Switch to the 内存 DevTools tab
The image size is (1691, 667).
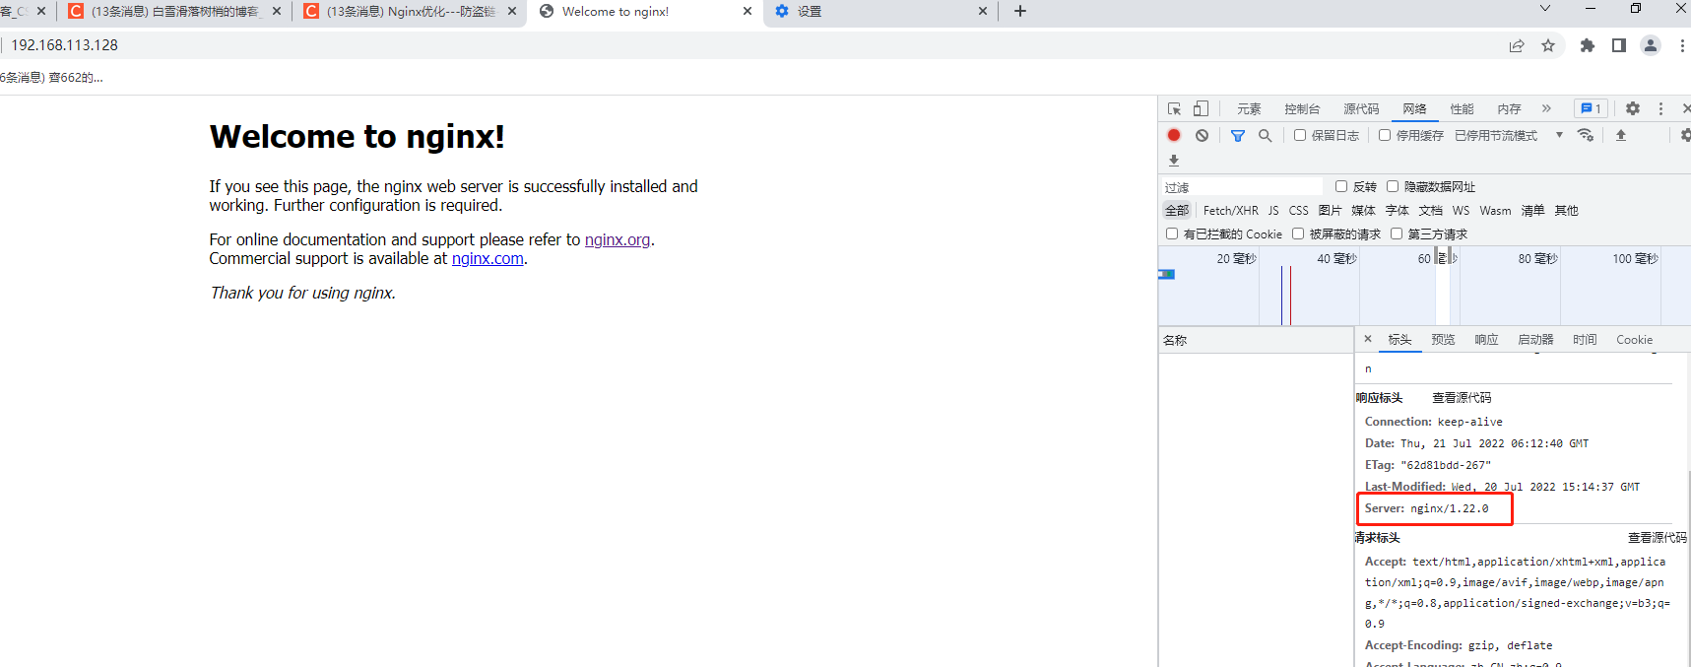(x=1509, y=108)
